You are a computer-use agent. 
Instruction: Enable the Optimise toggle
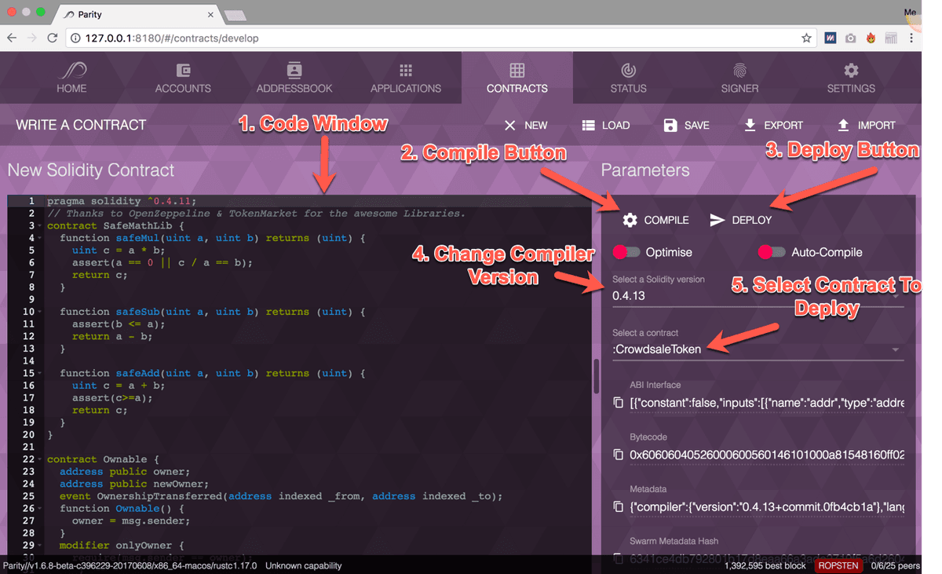tap(626, 252)
